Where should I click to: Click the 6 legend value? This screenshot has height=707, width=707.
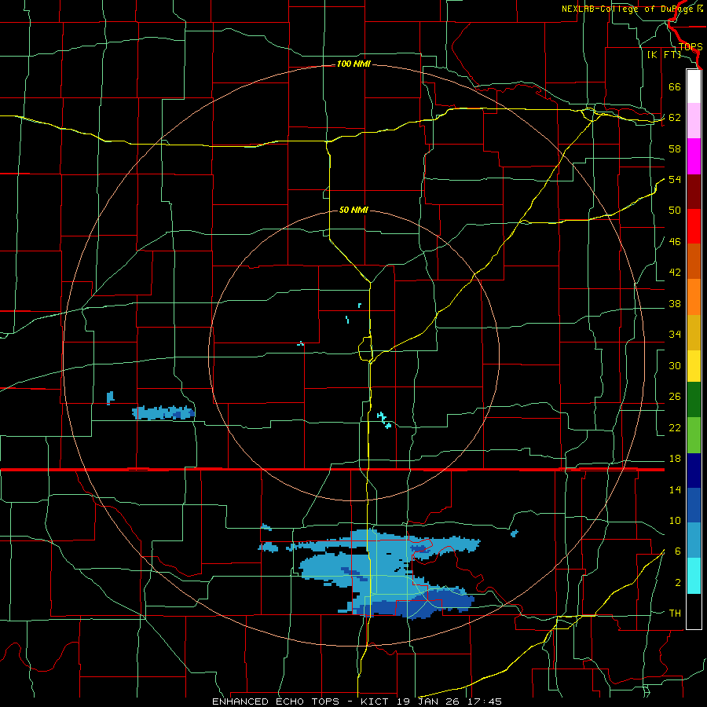tap(677, 551)
